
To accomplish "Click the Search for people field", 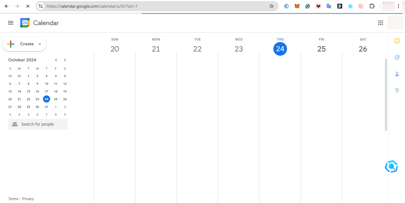I will (38, 124).
